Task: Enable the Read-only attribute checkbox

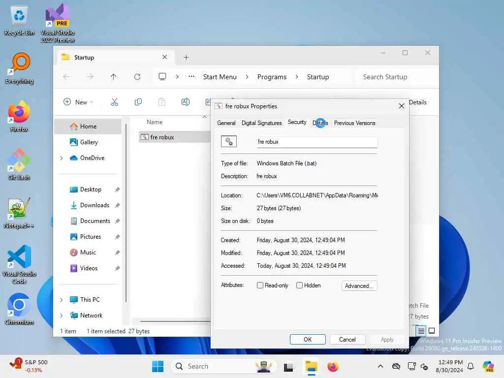Action: point(260,285)
